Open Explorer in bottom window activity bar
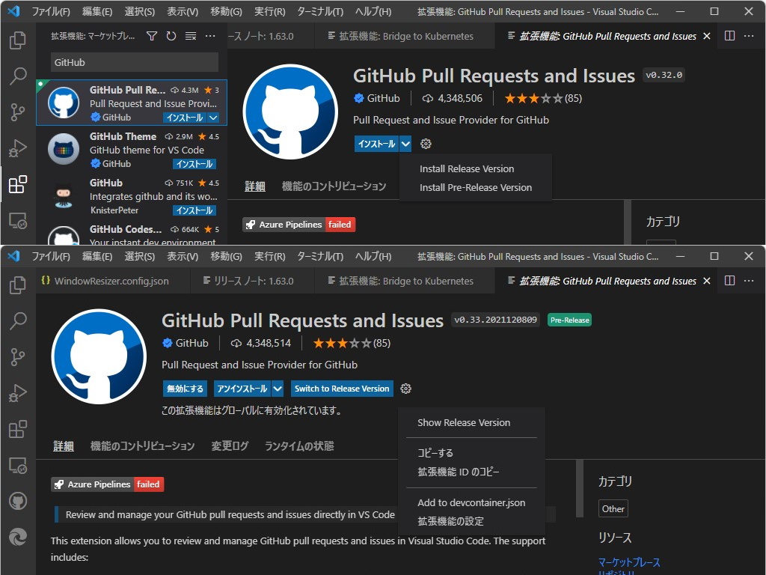766x575 pixels. 18,285
